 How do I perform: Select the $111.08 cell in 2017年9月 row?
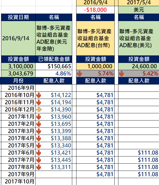[139, 174]
